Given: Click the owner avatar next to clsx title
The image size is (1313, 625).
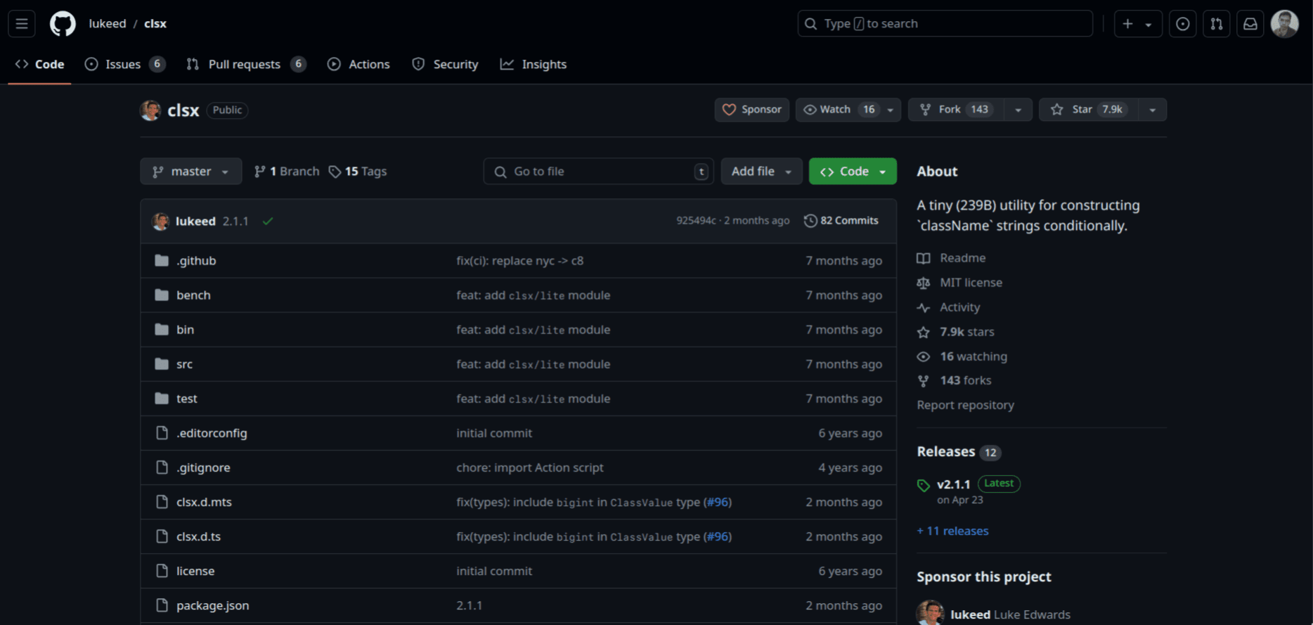Looking at the screenshot, I should pyautogui.click(x=150, y=110).
